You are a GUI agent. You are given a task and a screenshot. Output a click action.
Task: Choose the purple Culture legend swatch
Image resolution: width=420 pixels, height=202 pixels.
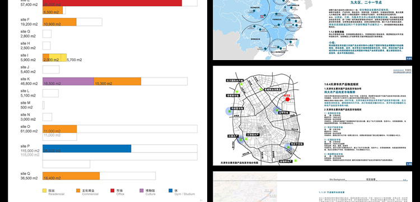coord(142,190)
